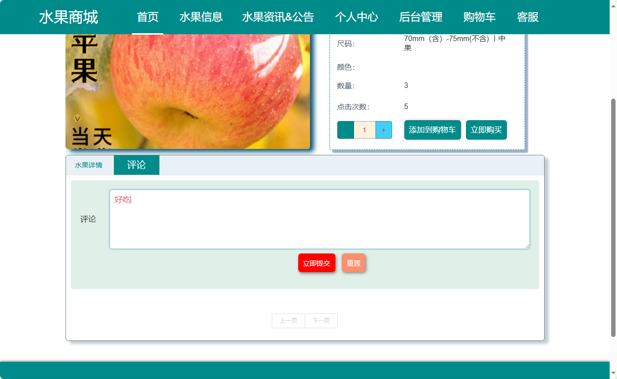Click inside the comment text area
The image size is (617, 379).
[x=319, y=219]
